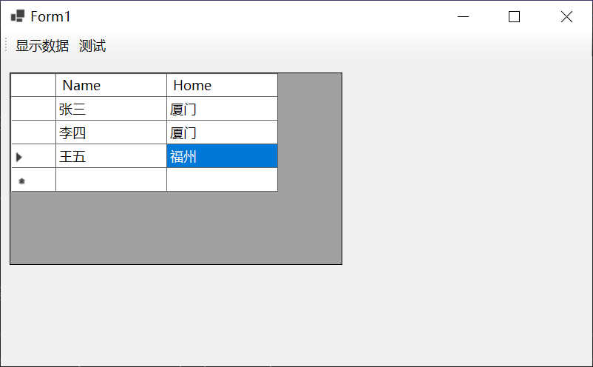Select the entire 张三 row via row header

coord(33,110)
